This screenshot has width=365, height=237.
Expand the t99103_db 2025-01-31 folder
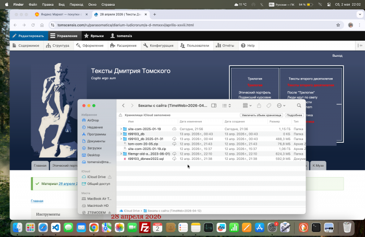coord(121,139)
